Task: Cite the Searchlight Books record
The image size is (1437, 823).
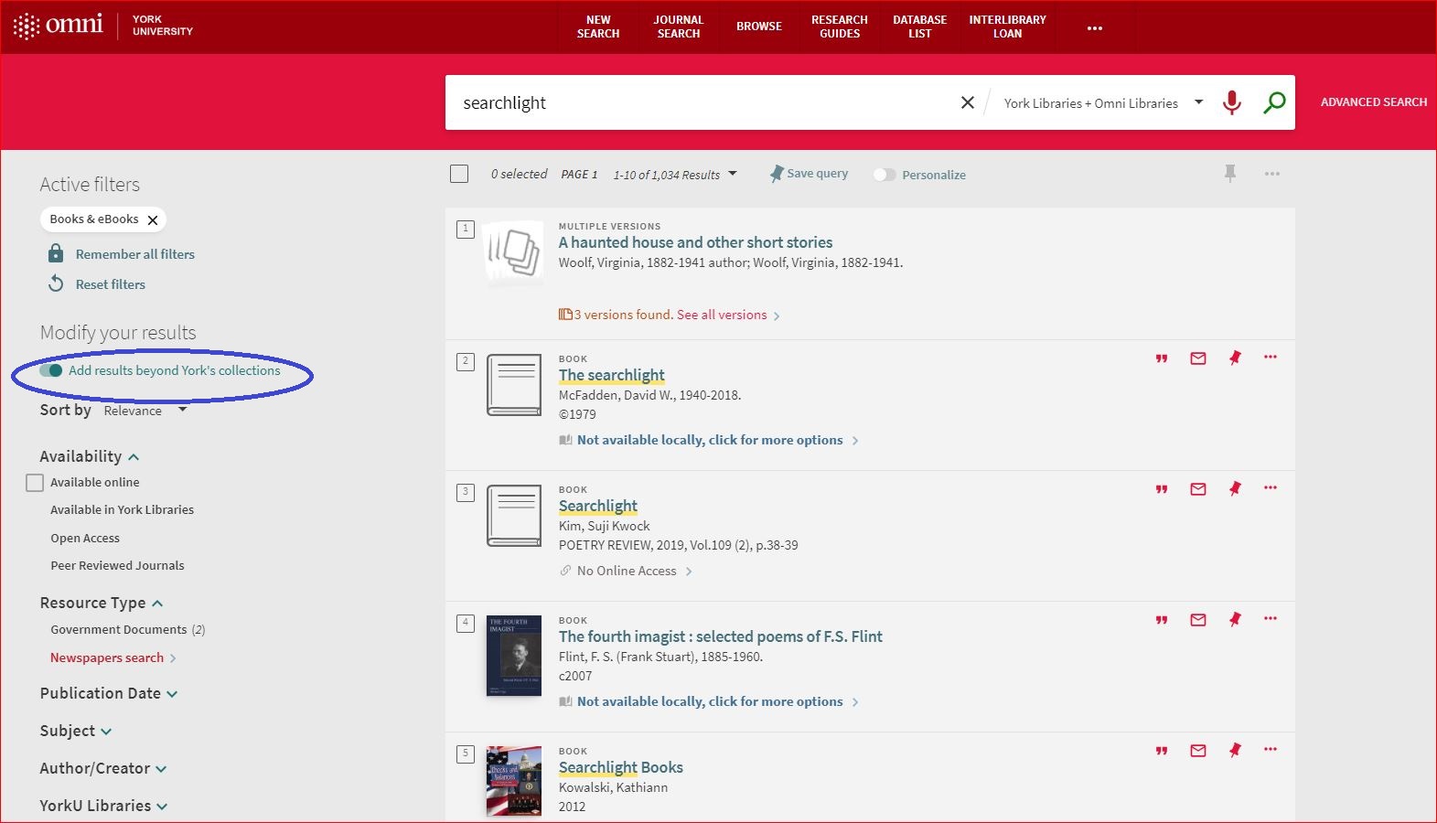Action: coord(1162,751)
